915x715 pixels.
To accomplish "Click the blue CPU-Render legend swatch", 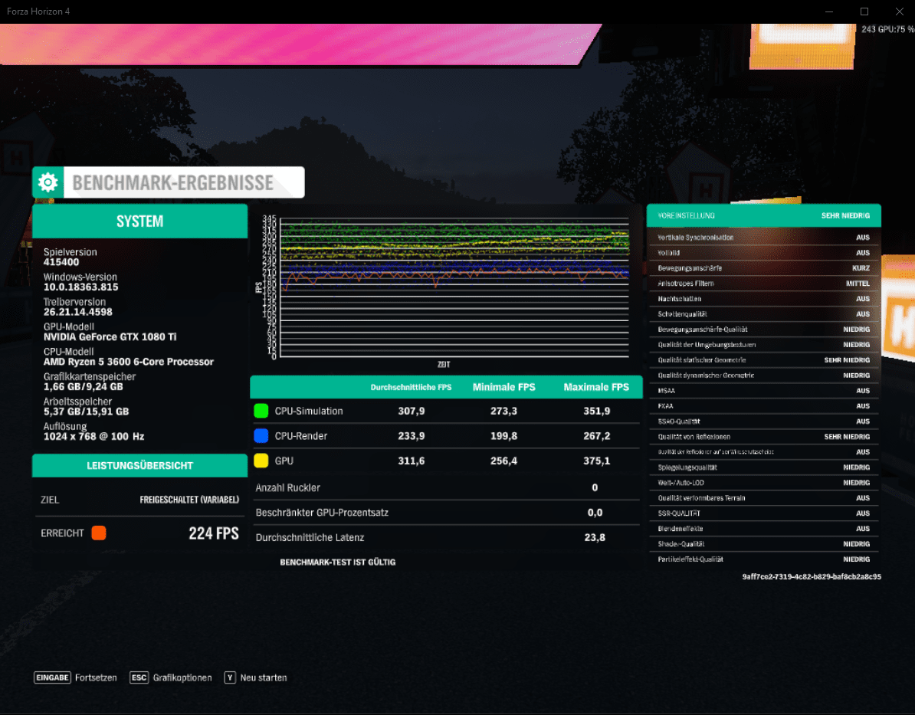I will [261, 436].
